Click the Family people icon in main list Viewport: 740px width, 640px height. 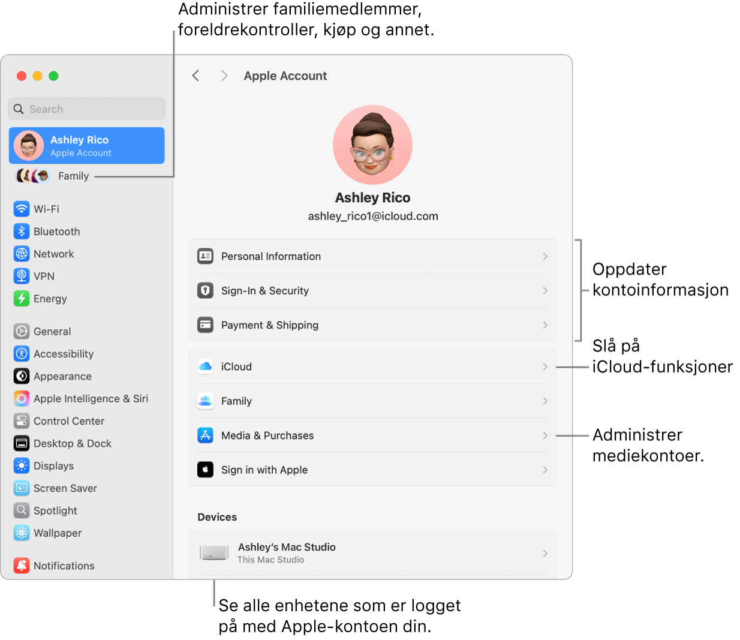coord(205,401)
